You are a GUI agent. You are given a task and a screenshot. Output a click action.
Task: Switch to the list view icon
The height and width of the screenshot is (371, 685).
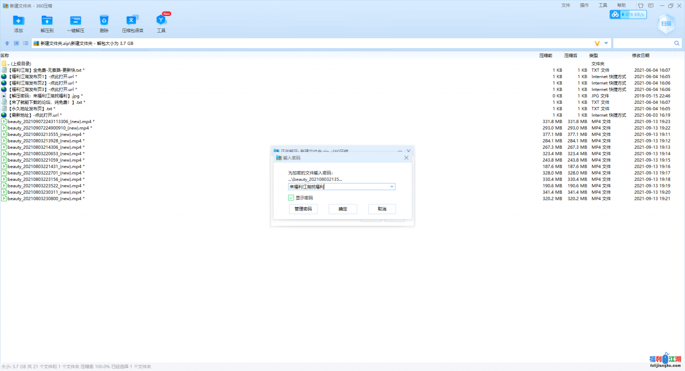25,43
